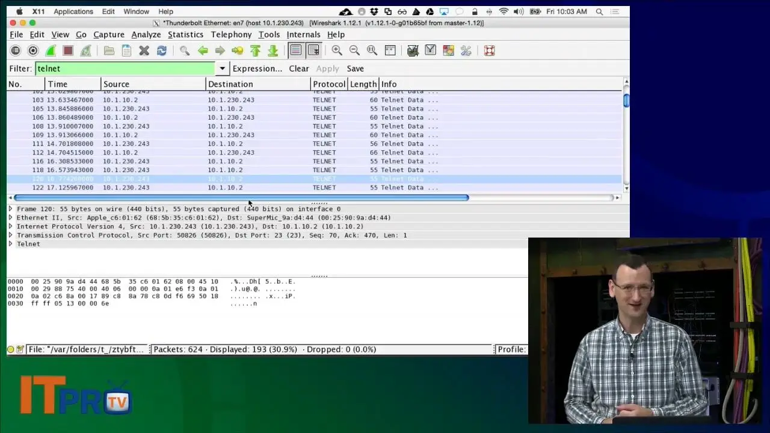Screen dimensions: 770x433
Task: Open Spotlight search in menu bar
Action: click(599, 11)
